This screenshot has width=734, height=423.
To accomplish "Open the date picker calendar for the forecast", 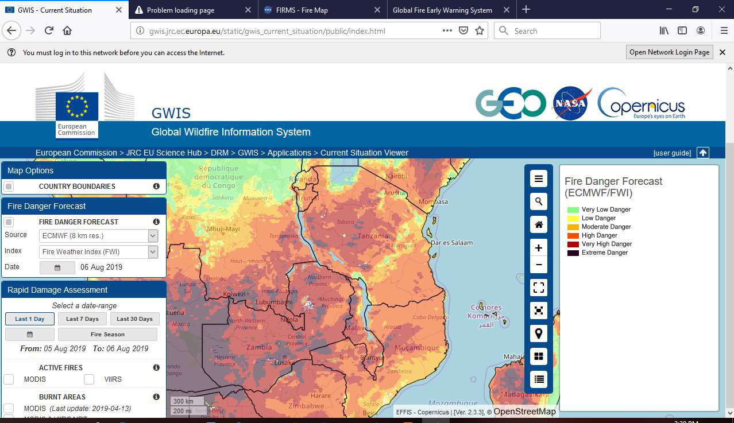I will pos(57,267).
